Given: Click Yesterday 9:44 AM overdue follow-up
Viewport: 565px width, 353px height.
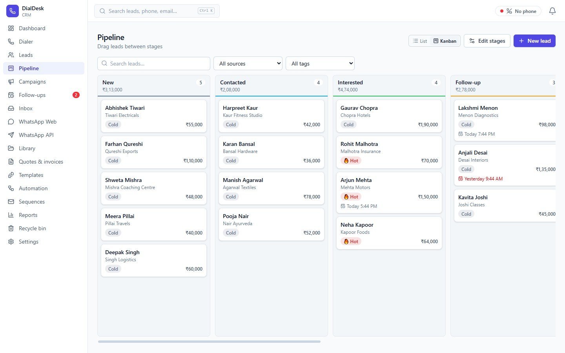Looking at the screenshot, I should 481,179.
